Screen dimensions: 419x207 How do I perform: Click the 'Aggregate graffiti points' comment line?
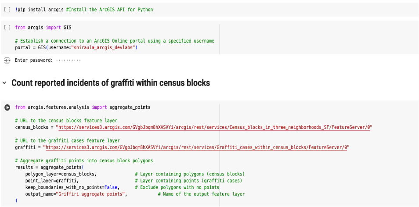tap(83, 161)
